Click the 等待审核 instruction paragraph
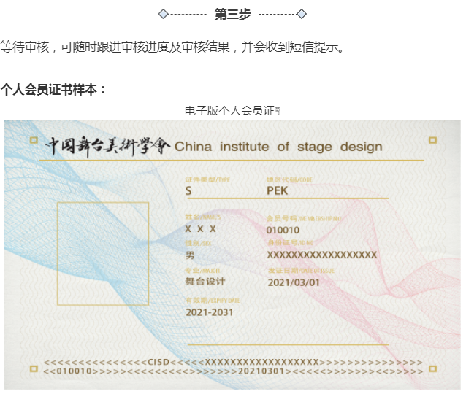Image resolution: width=466 pixels, height=394 pixels. point(172,47)
